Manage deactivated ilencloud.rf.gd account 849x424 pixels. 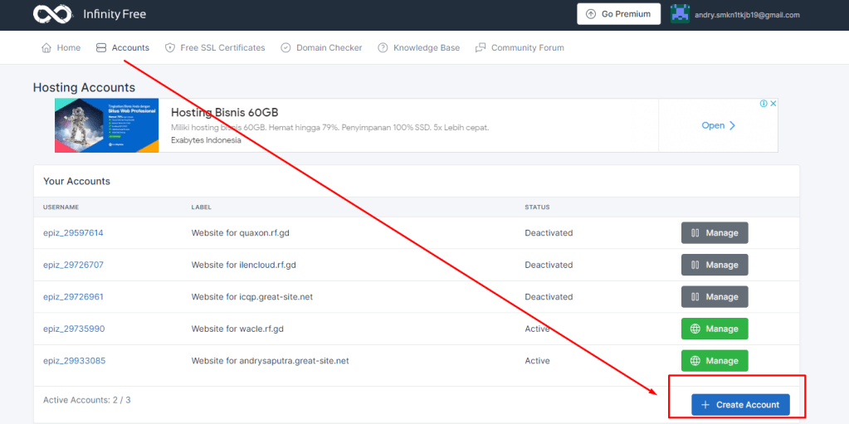click(714, 265)
